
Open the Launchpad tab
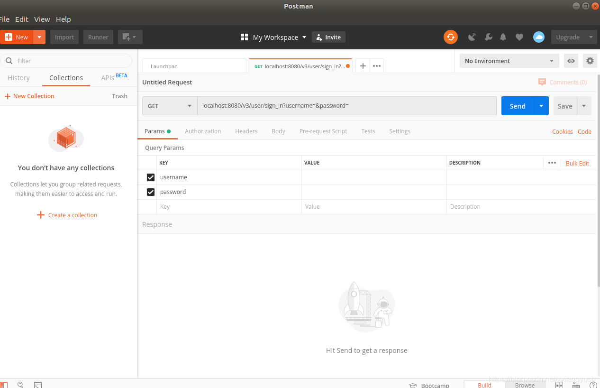click(x=194, y=66)
